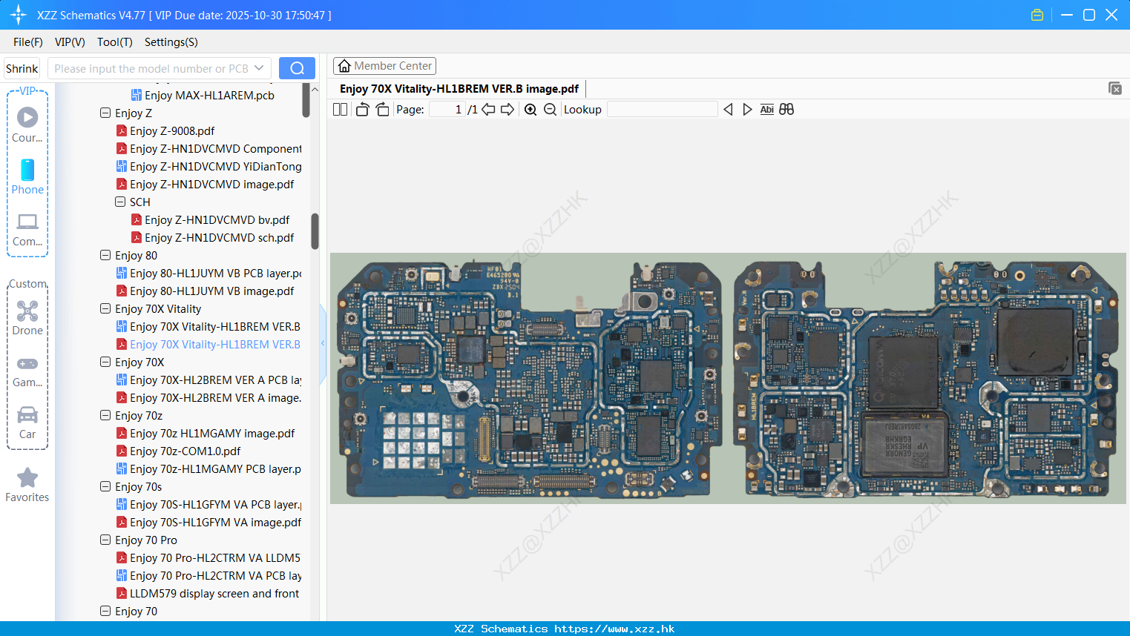Screen dimensions: 1130x636
Task: Open the File(F) menu
Action: [x=28, y=42]
